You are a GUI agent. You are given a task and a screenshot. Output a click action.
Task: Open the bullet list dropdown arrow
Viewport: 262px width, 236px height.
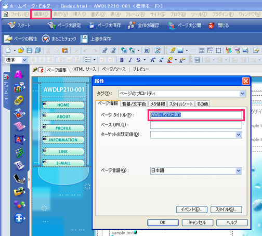(x=95, y=60)
